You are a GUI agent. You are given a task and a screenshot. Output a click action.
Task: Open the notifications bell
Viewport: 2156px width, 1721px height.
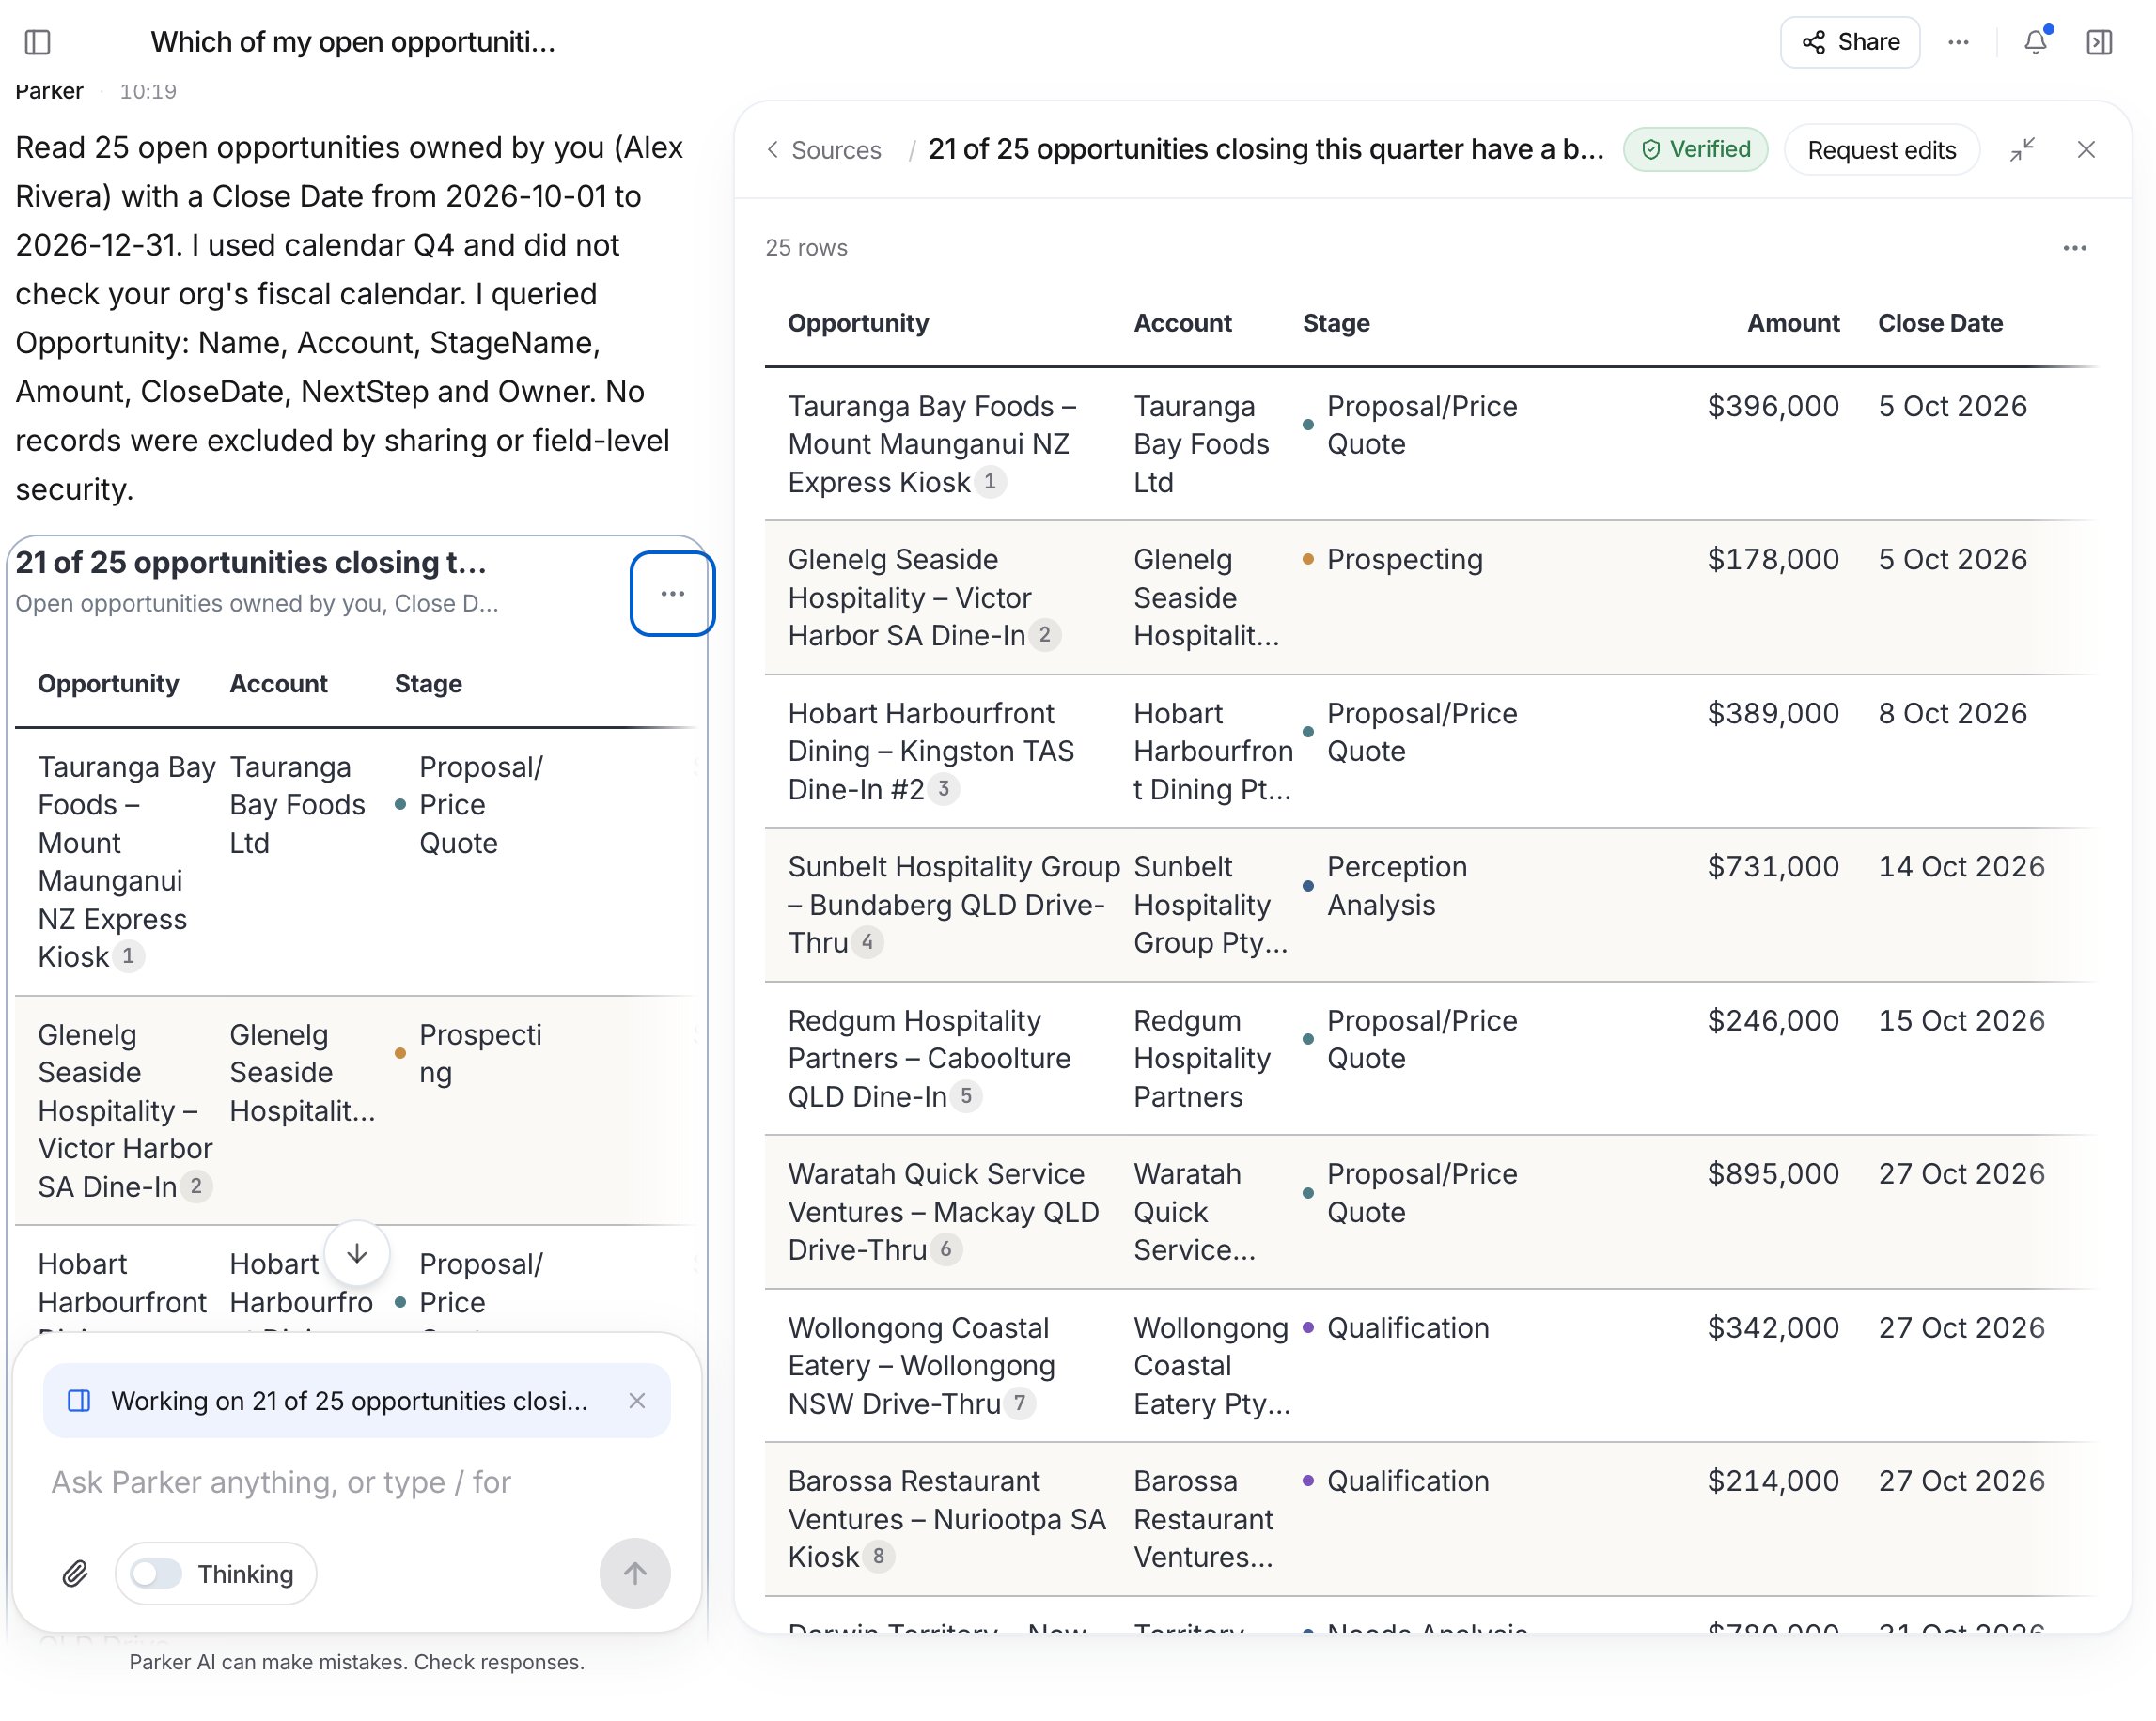click(x=2035, y=42)
